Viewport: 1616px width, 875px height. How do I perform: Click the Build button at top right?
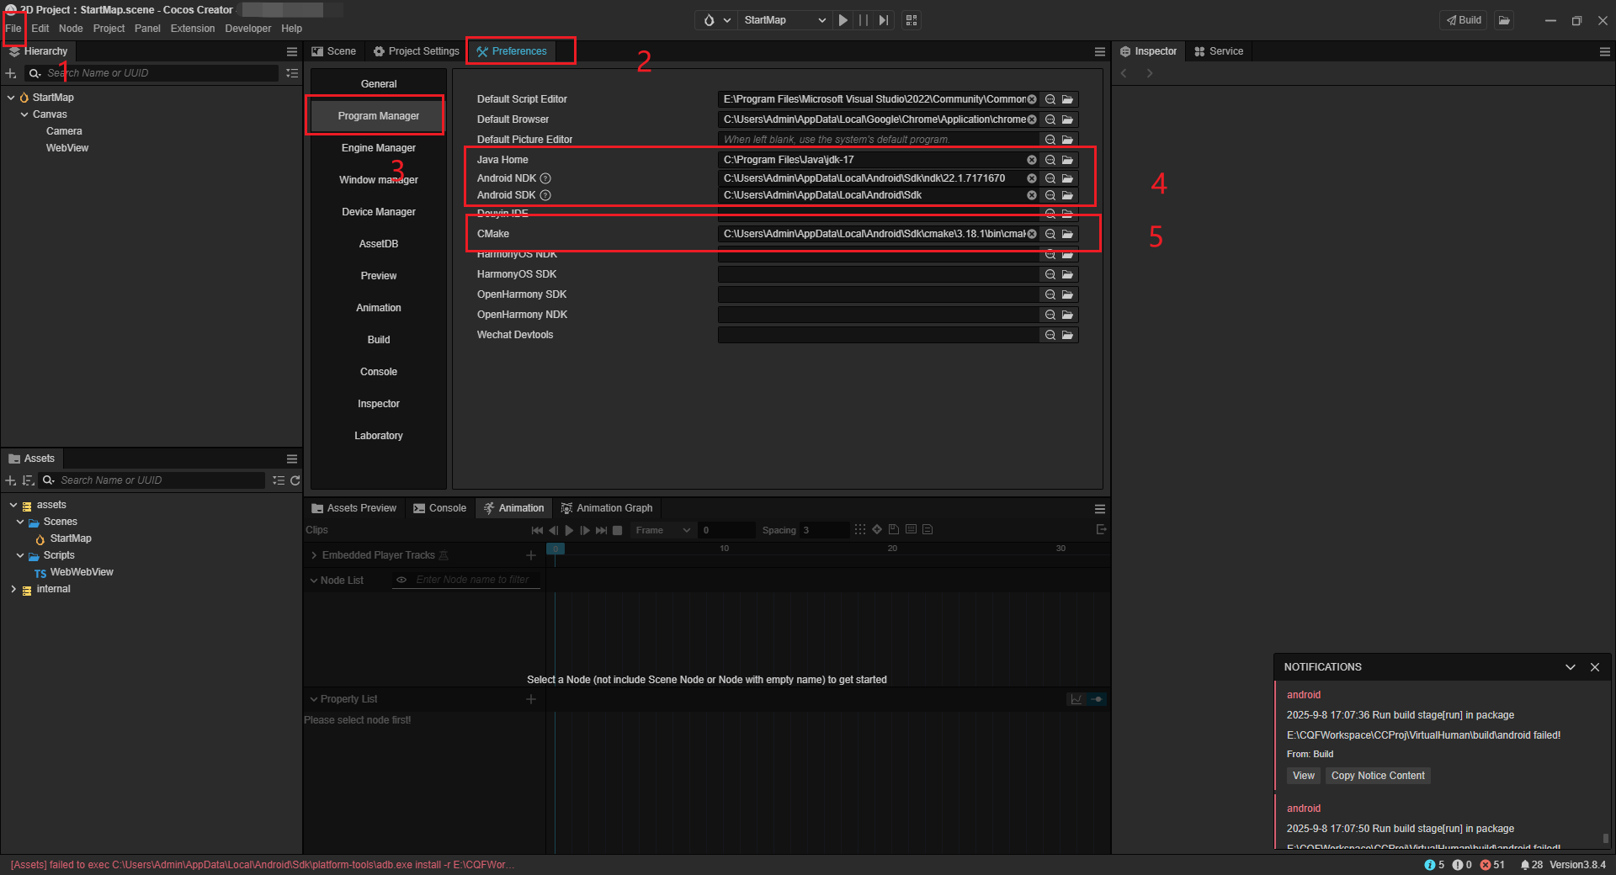point(1464,20)
